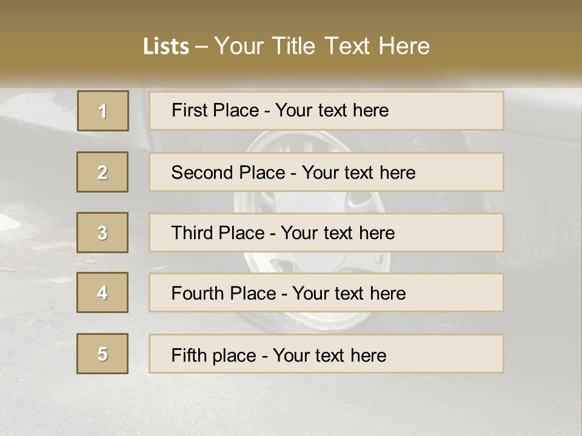The width and height of the screenshot is (582, 436).
Task: Click the bold word 'Lists' in title
Action: pos(166,46)
